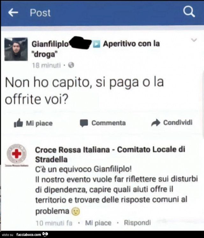Screen dimensions: 204x238
Task: Open Croce Rossa Italiana Stradella page
Action: (x=110, y=154)
